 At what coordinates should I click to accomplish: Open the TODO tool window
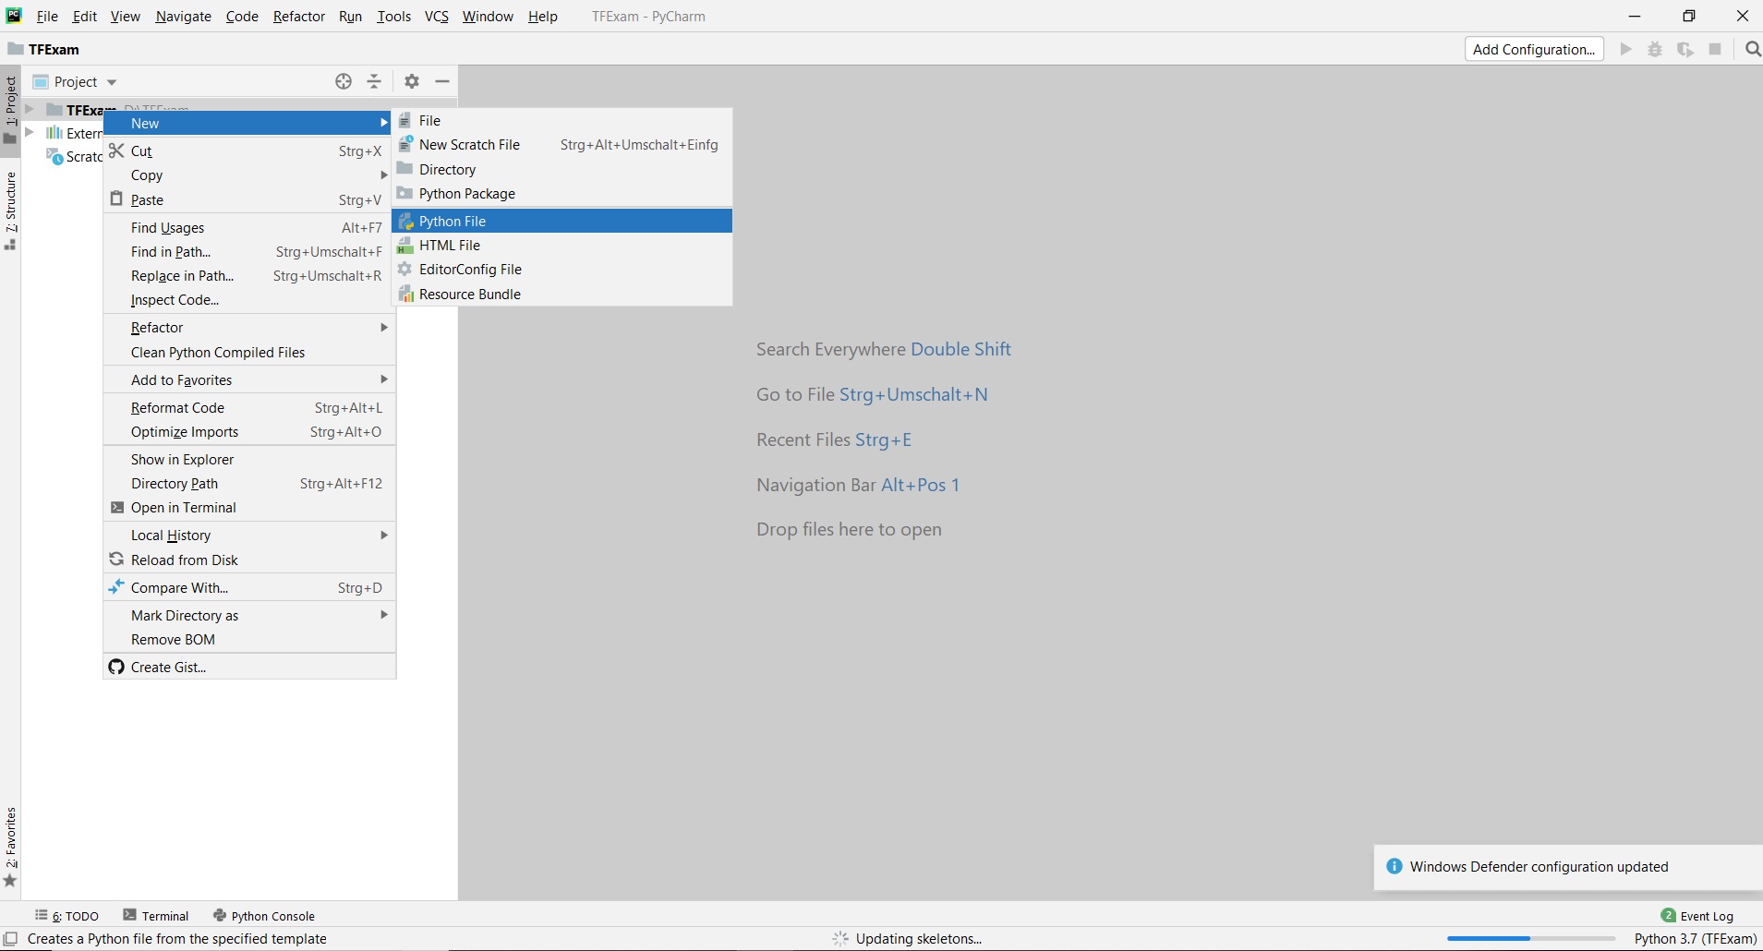[x=67, y=916]
